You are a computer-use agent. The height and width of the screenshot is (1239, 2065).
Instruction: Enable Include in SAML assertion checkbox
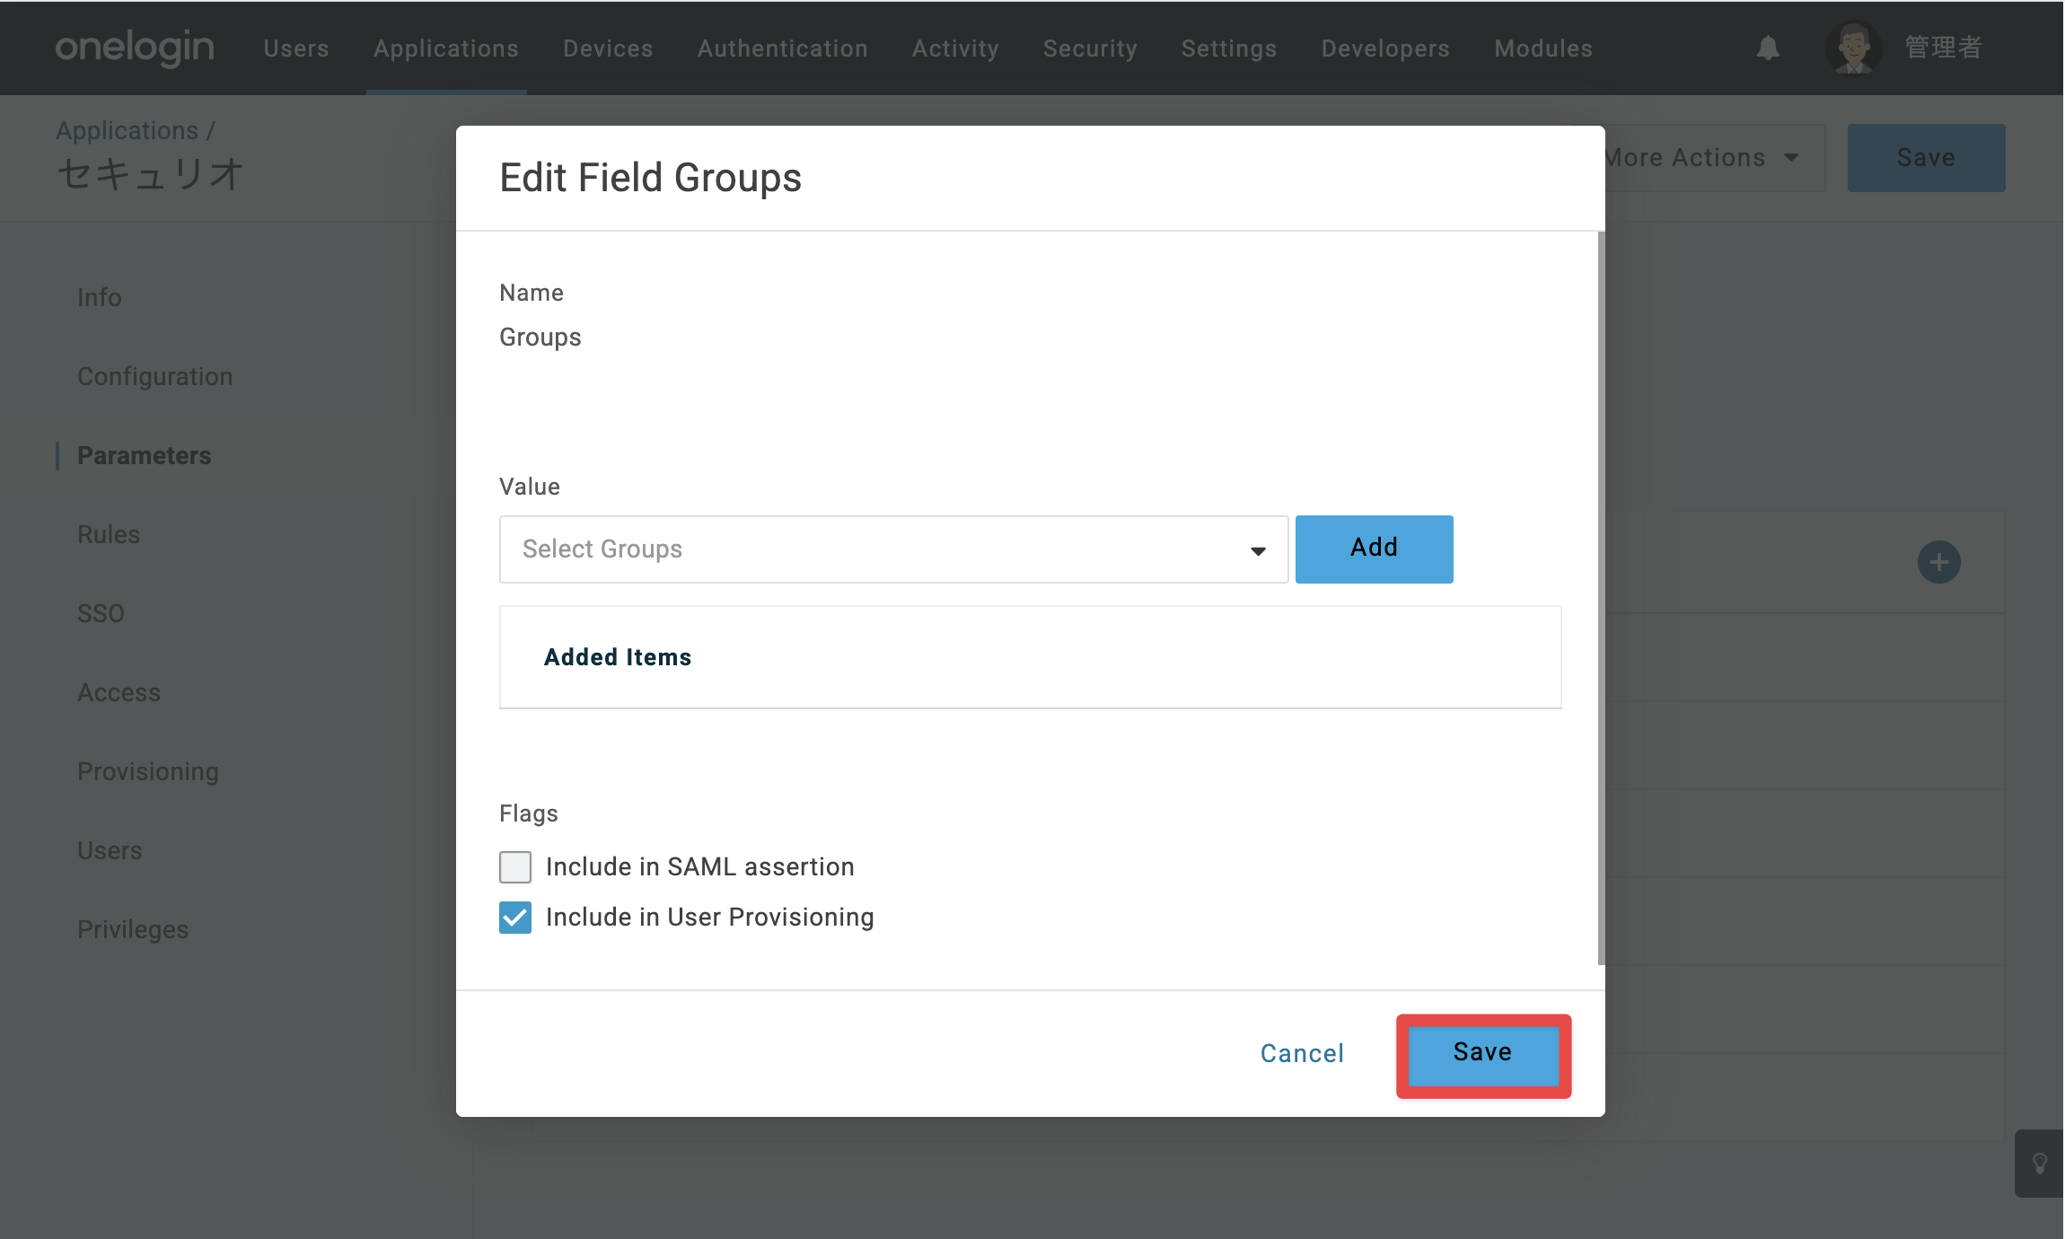pos(515,867)
